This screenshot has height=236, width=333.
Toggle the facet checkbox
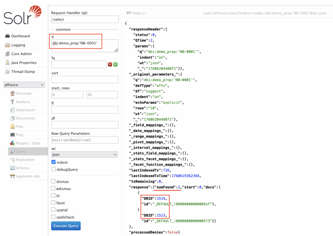pos(54,203)
